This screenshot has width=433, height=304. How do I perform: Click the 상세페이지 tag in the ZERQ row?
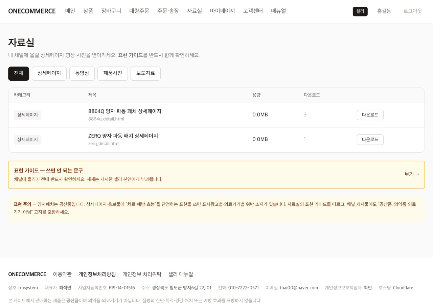pos(27,140)
